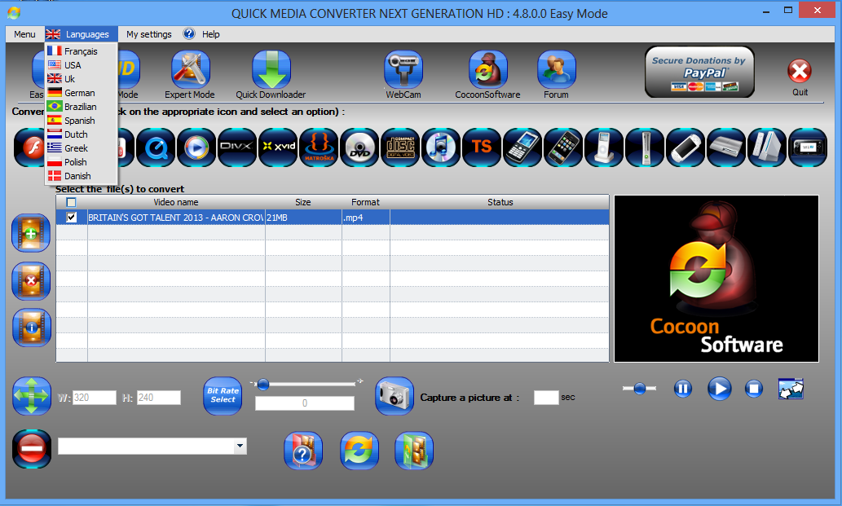Viewport: 842px width, 506px height.
Task: Open the folder help icon with question mark
Action: (303, 451)
